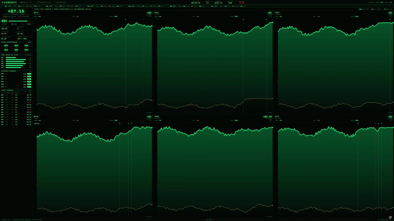Screen dimensions: 394x221
Task: Click the $2.00 stat value
Action: click(4, 38)
